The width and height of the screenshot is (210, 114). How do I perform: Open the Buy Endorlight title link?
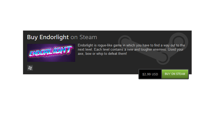point(48,37)
